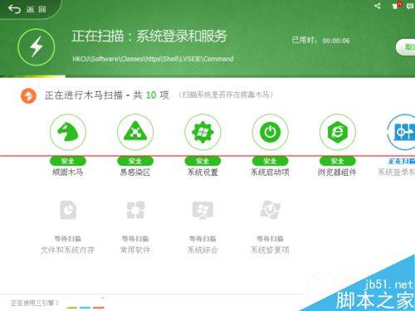Click the green engine indicator
This screenshot has height=311, width=415.
pyautogui.click(x=71, y=308)
